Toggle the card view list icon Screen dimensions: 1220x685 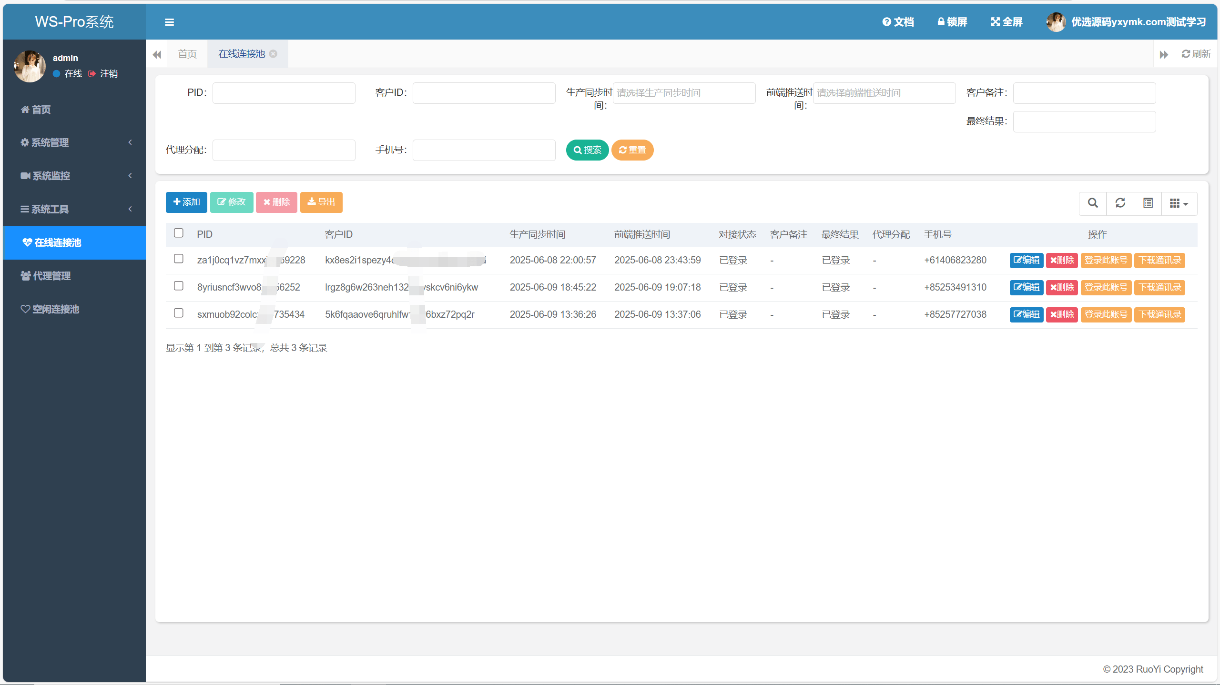click(x=1148, y=203)
